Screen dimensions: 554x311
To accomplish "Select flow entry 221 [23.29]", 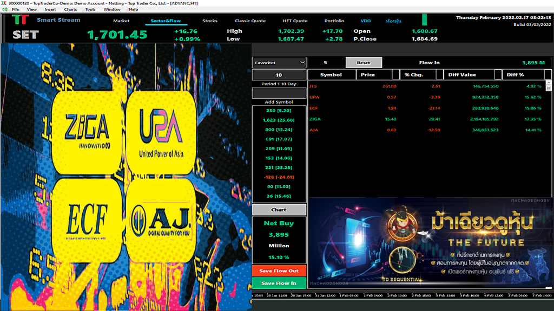I will [x=279, y=167].
